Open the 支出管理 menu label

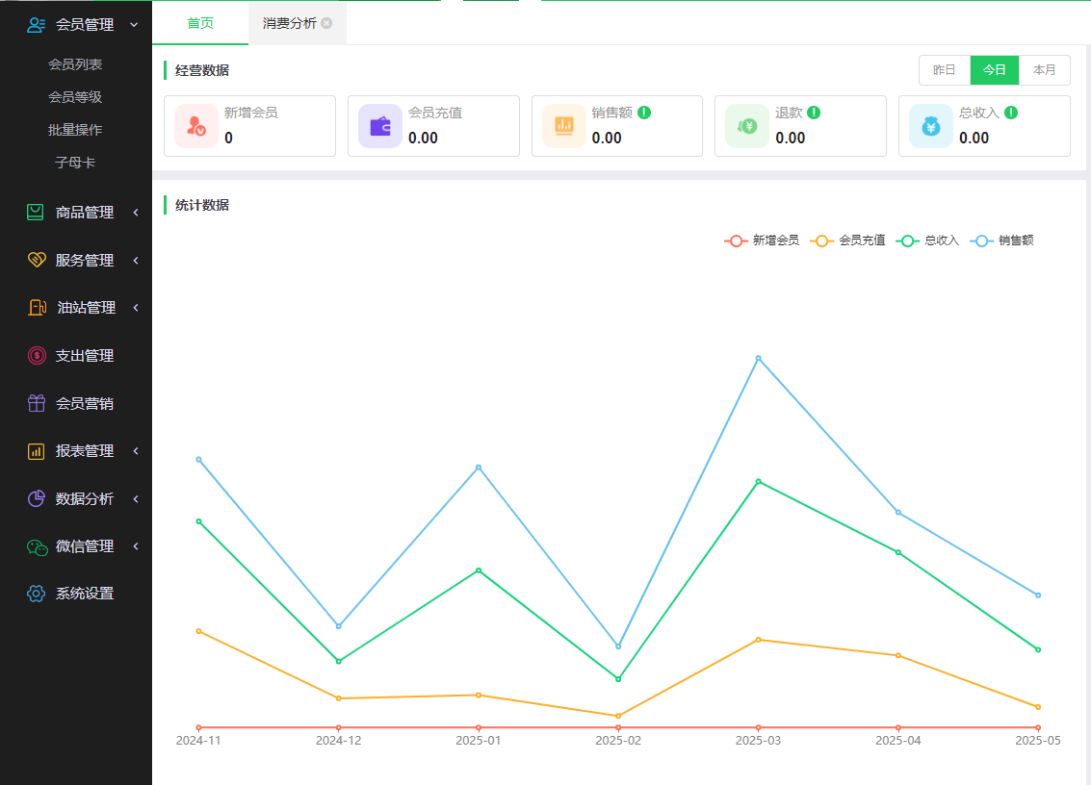coord(85,355)
